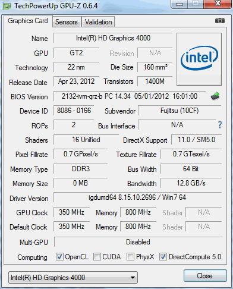Open the graphics card selection dropdown
233x289 pixels.
point(73,278)
